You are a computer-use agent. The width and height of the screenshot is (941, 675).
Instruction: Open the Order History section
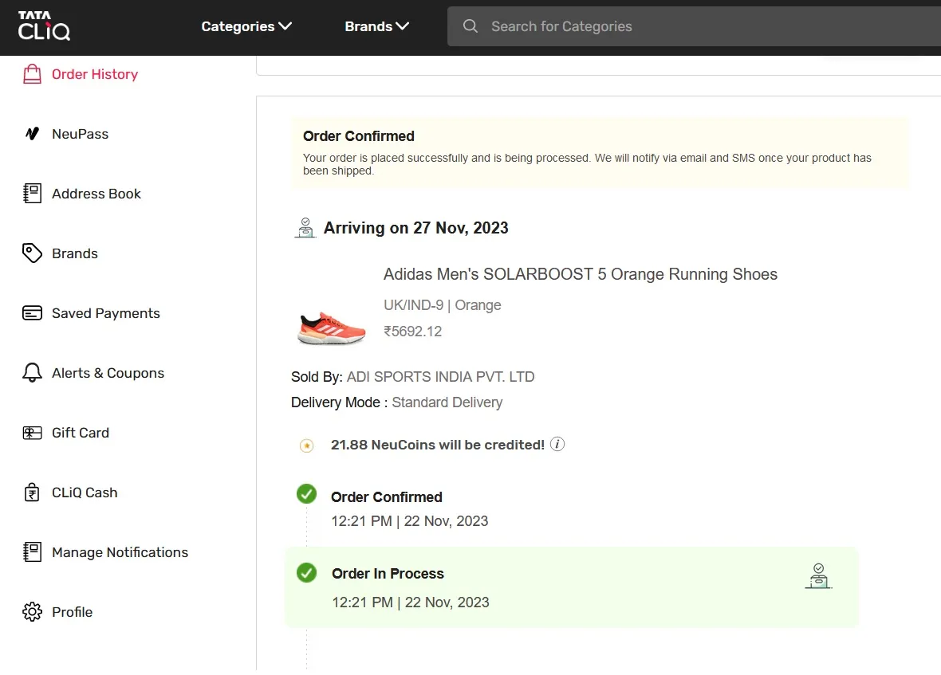(95, 74)
